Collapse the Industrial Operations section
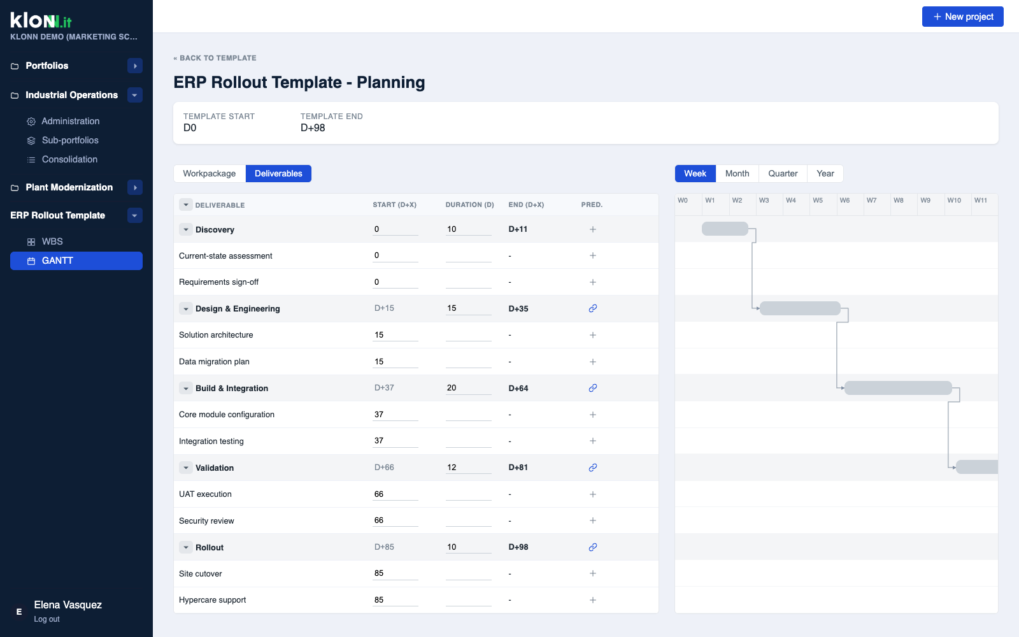The height and width of the screenshot is (637, 1019). (135, 95)
